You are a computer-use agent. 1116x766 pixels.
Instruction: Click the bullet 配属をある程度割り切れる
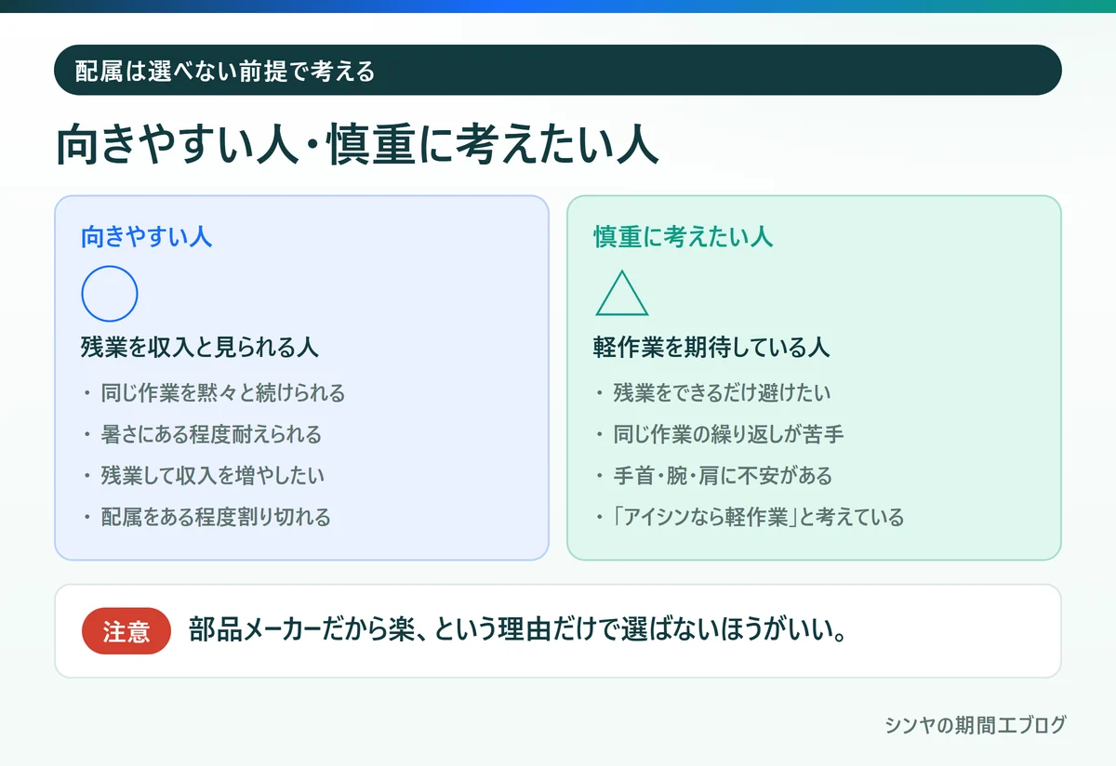tap(216, 517)
